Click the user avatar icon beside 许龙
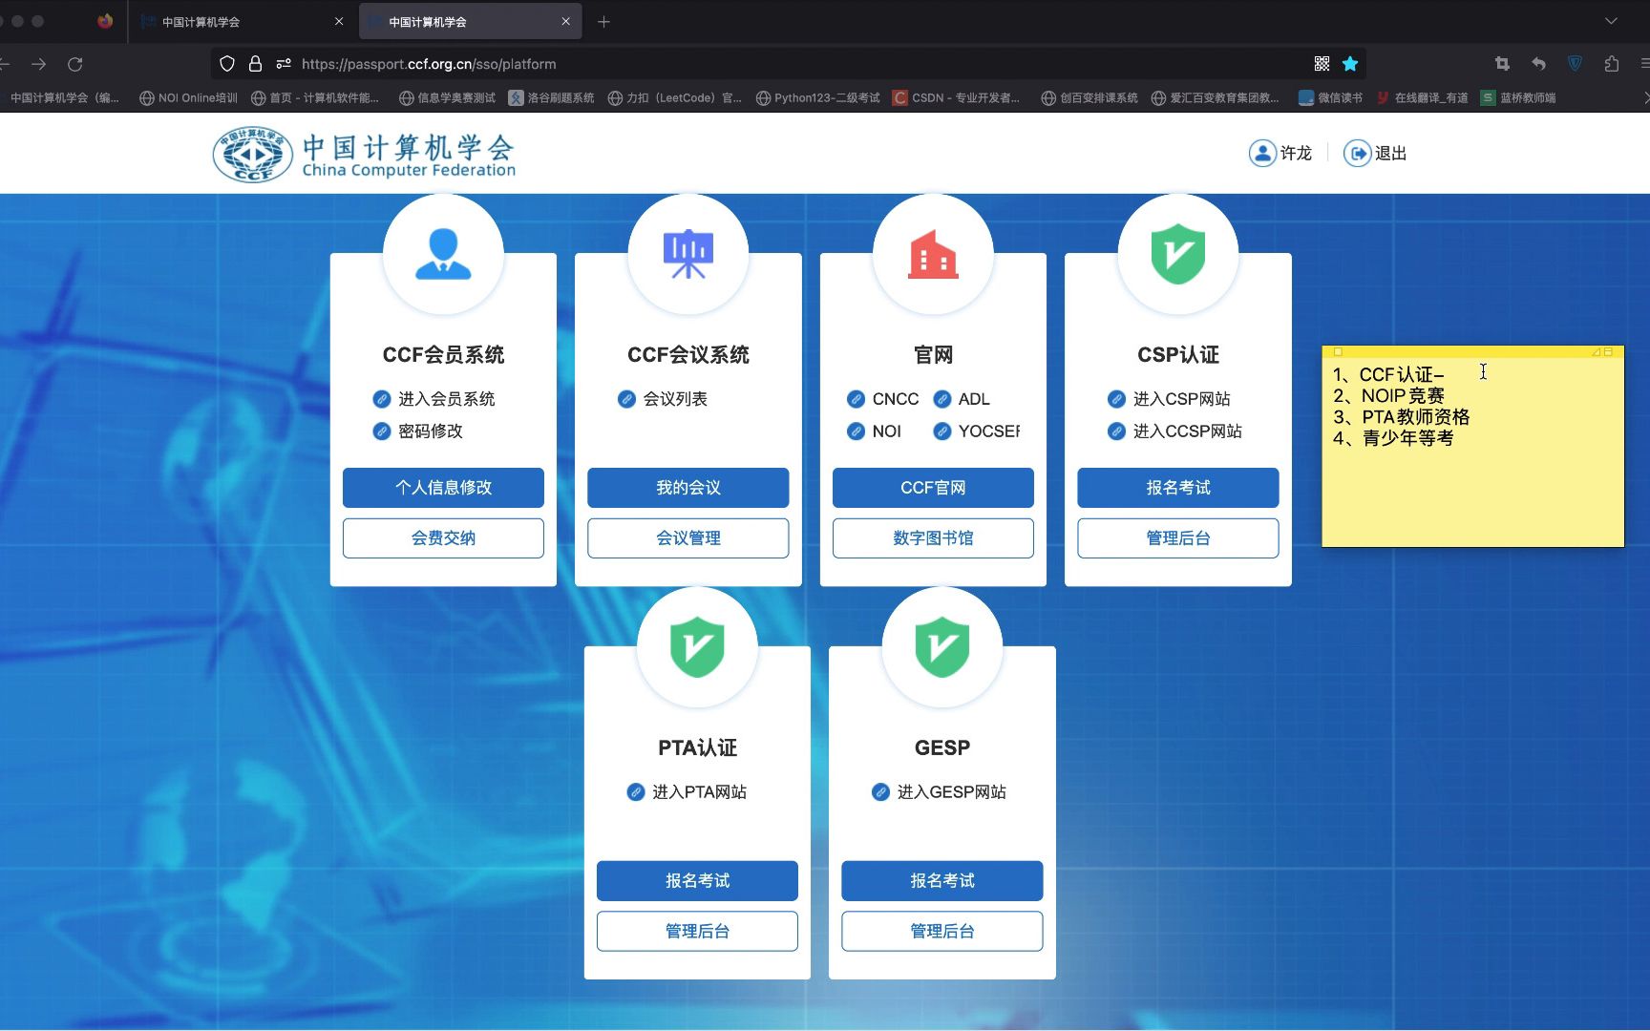This screenshot has height=1031, width=1650. click(x=1262, y=153)
